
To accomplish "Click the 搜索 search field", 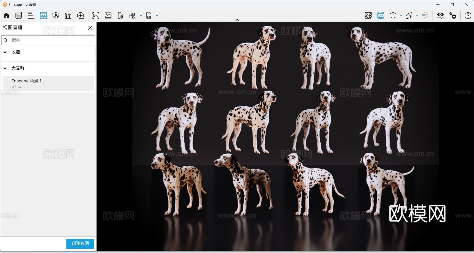I will (x=48, y=40).
